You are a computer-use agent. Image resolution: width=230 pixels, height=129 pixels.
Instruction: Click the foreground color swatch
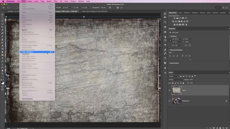[1, 82]
